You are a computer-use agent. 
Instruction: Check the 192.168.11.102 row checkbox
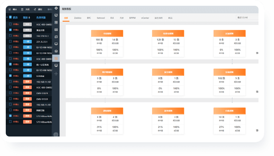coord(10,81)
